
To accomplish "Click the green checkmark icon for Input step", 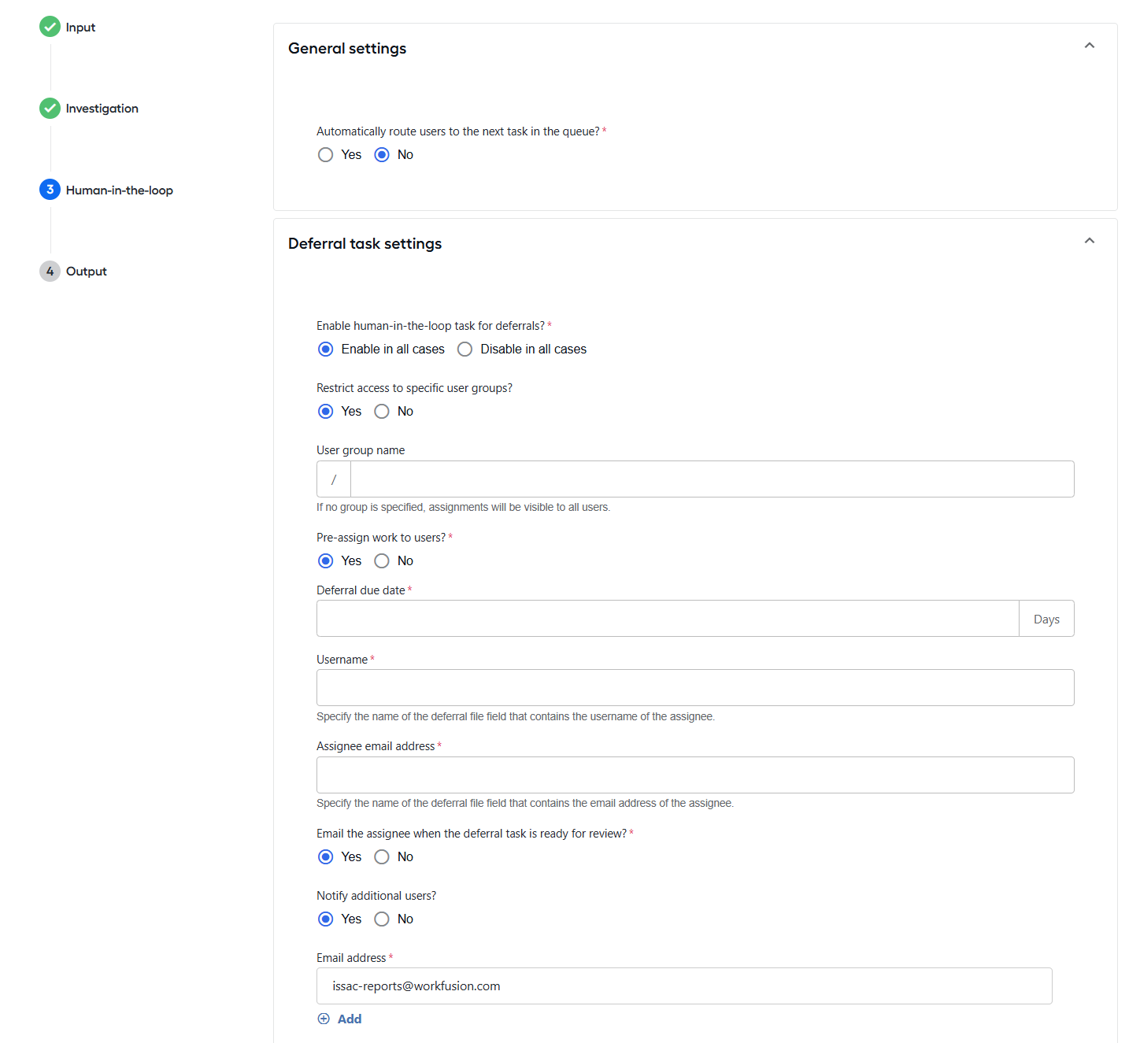I will point(50,27).
